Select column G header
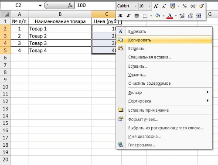218x165 pixels. tap(210, 14)
